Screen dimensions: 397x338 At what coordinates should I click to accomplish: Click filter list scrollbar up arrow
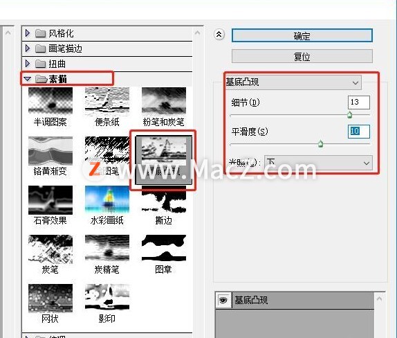point(198,33)
